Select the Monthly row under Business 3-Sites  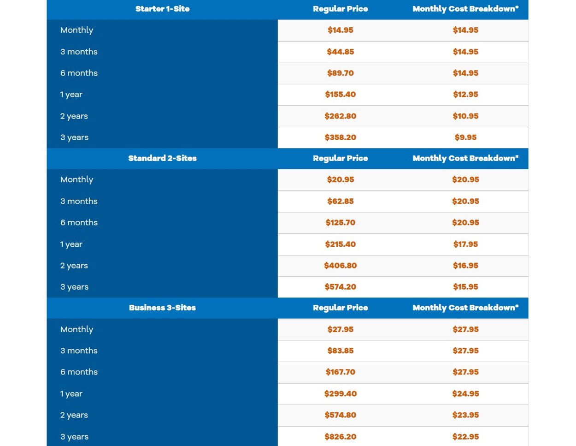(x=288, y=329)
